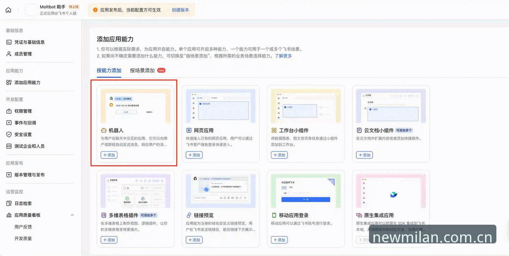Click the 添加应用能力 grid icon
The image size is (509, 256).
[x=9, y=83]
